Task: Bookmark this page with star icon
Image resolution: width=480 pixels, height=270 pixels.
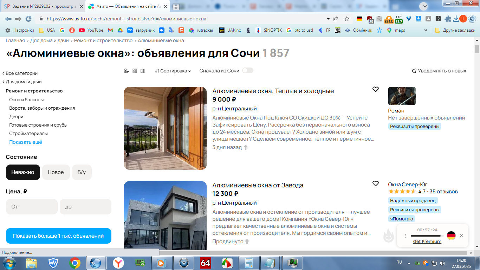Action: click(347, 19)
